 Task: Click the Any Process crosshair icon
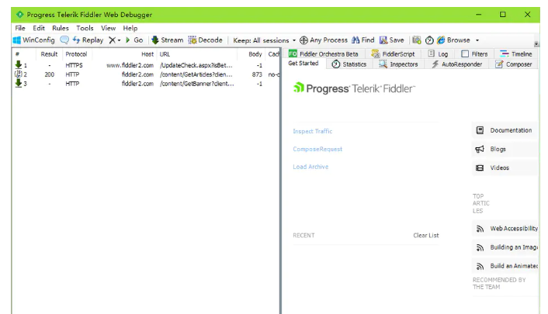coord(303,40)
